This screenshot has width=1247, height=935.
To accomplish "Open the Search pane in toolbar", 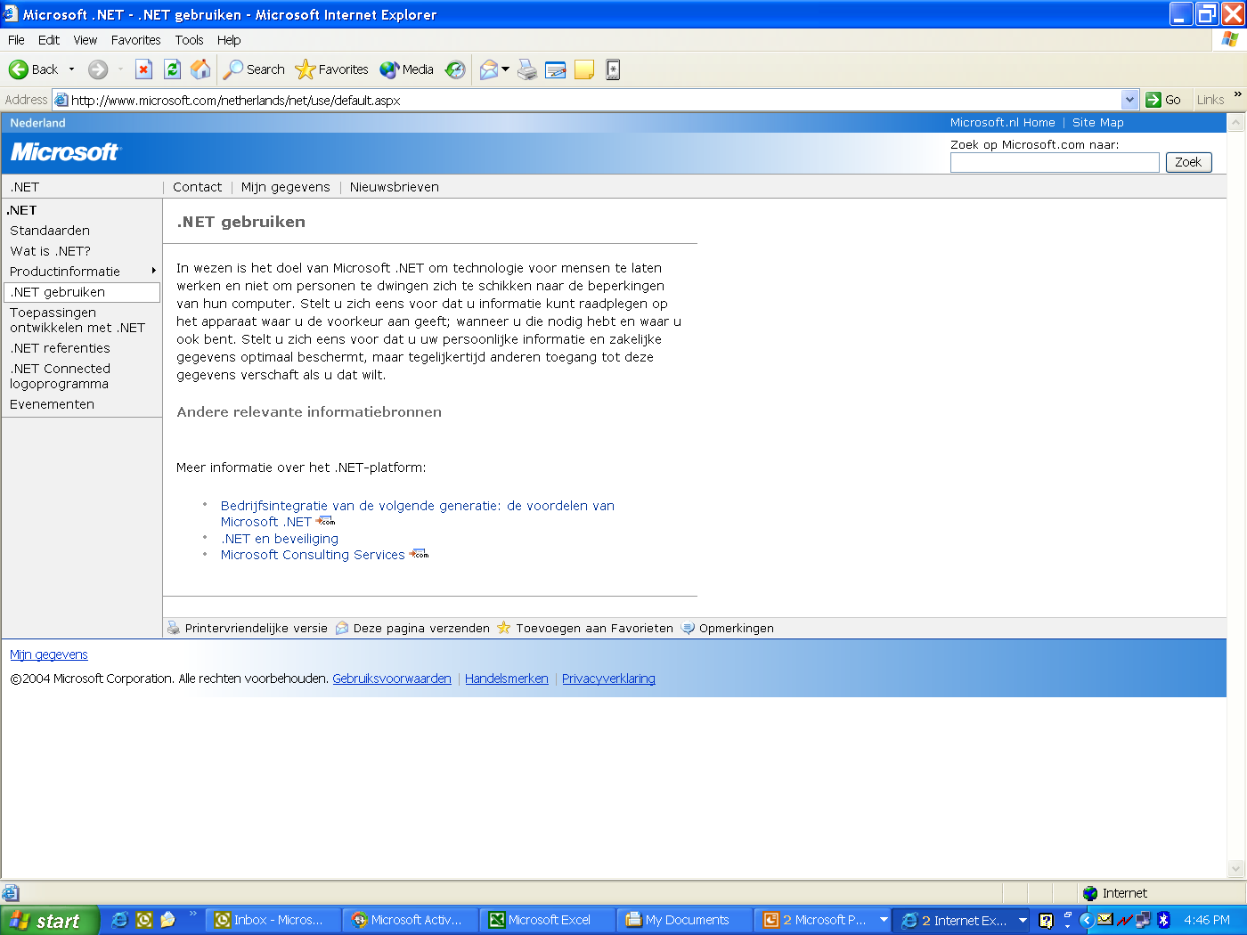I will point(254,69).
